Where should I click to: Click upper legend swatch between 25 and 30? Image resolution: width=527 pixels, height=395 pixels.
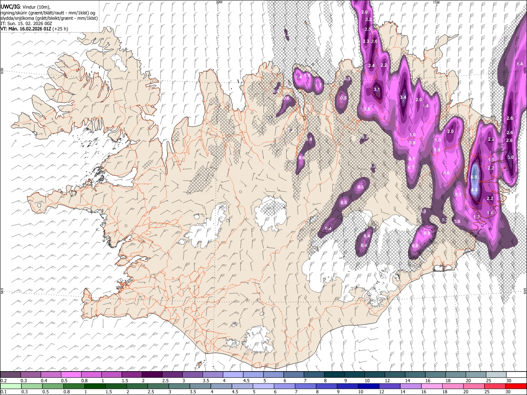[x=496, y=374]
